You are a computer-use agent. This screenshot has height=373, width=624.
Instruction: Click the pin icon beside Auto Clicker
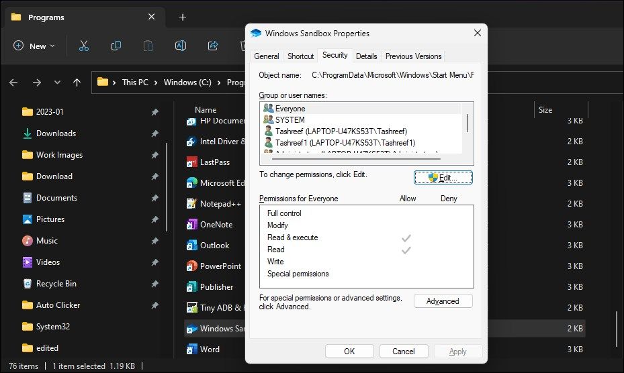154,305
